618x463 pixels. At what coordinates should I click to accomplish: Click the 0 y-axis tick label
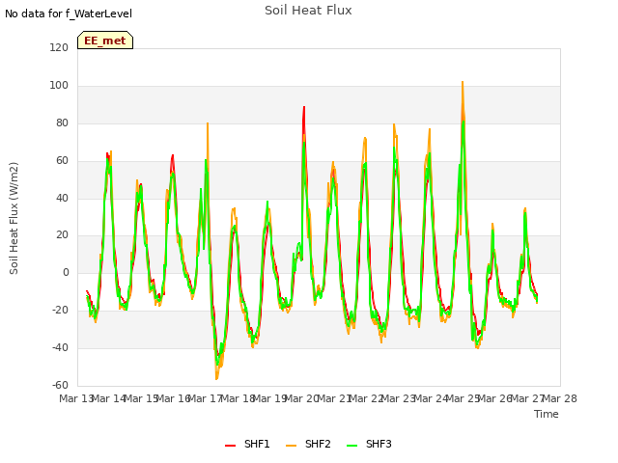[66, 272]
